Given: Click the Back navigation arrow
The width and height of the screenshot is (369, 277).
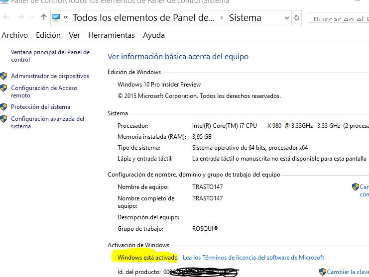Looking at the screenshot, I should point(6,17).
